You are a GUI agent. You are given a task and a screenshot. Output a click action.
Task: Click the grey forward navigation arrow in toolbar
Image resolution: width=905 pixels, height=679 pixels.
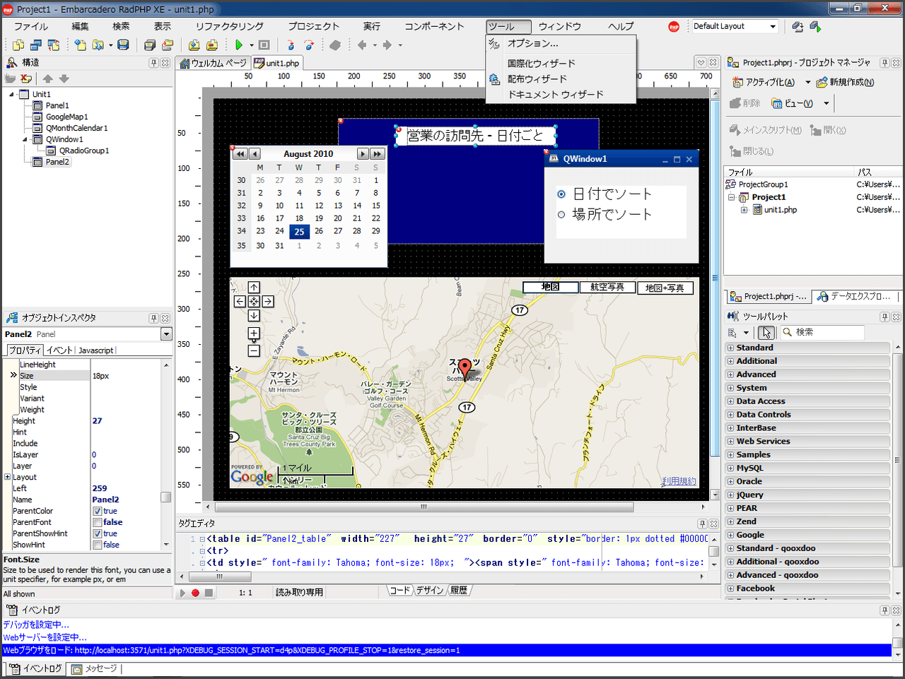[x=387, y=45]
